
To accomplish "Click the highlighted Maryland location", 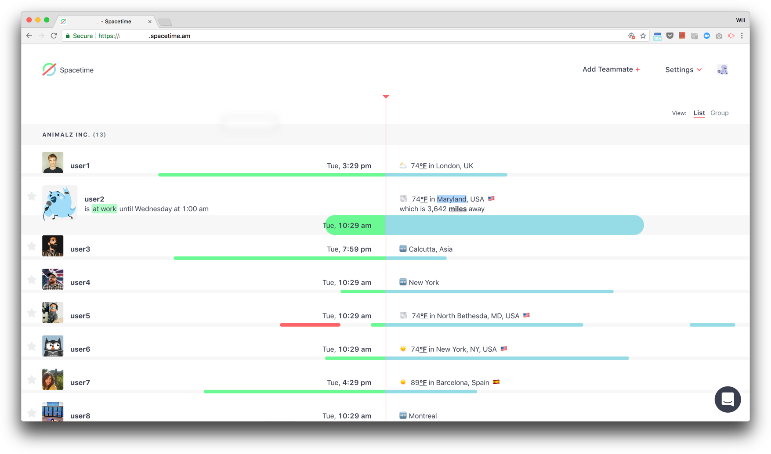I will (x=451, y=199).
